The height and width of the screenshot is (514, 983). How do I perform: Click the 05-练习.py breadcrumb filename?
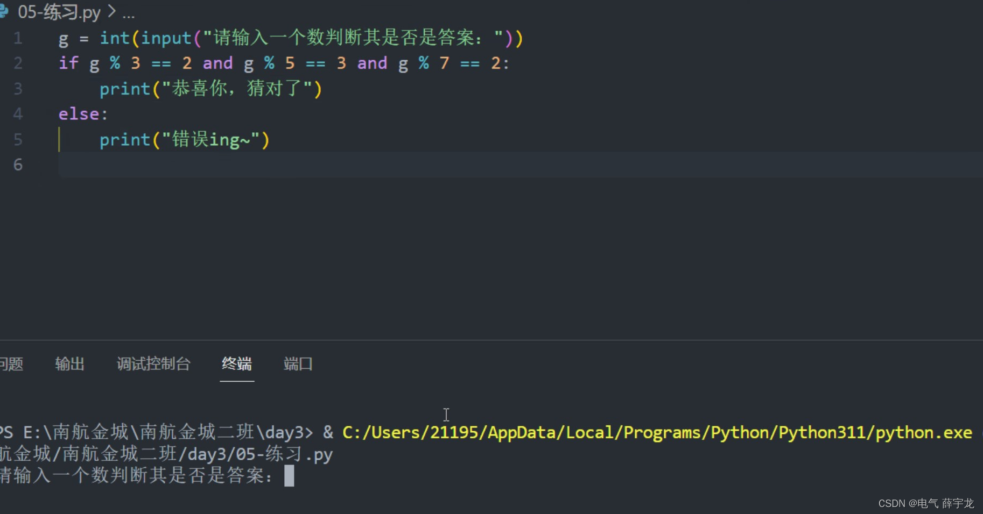(x=59, y=12)
